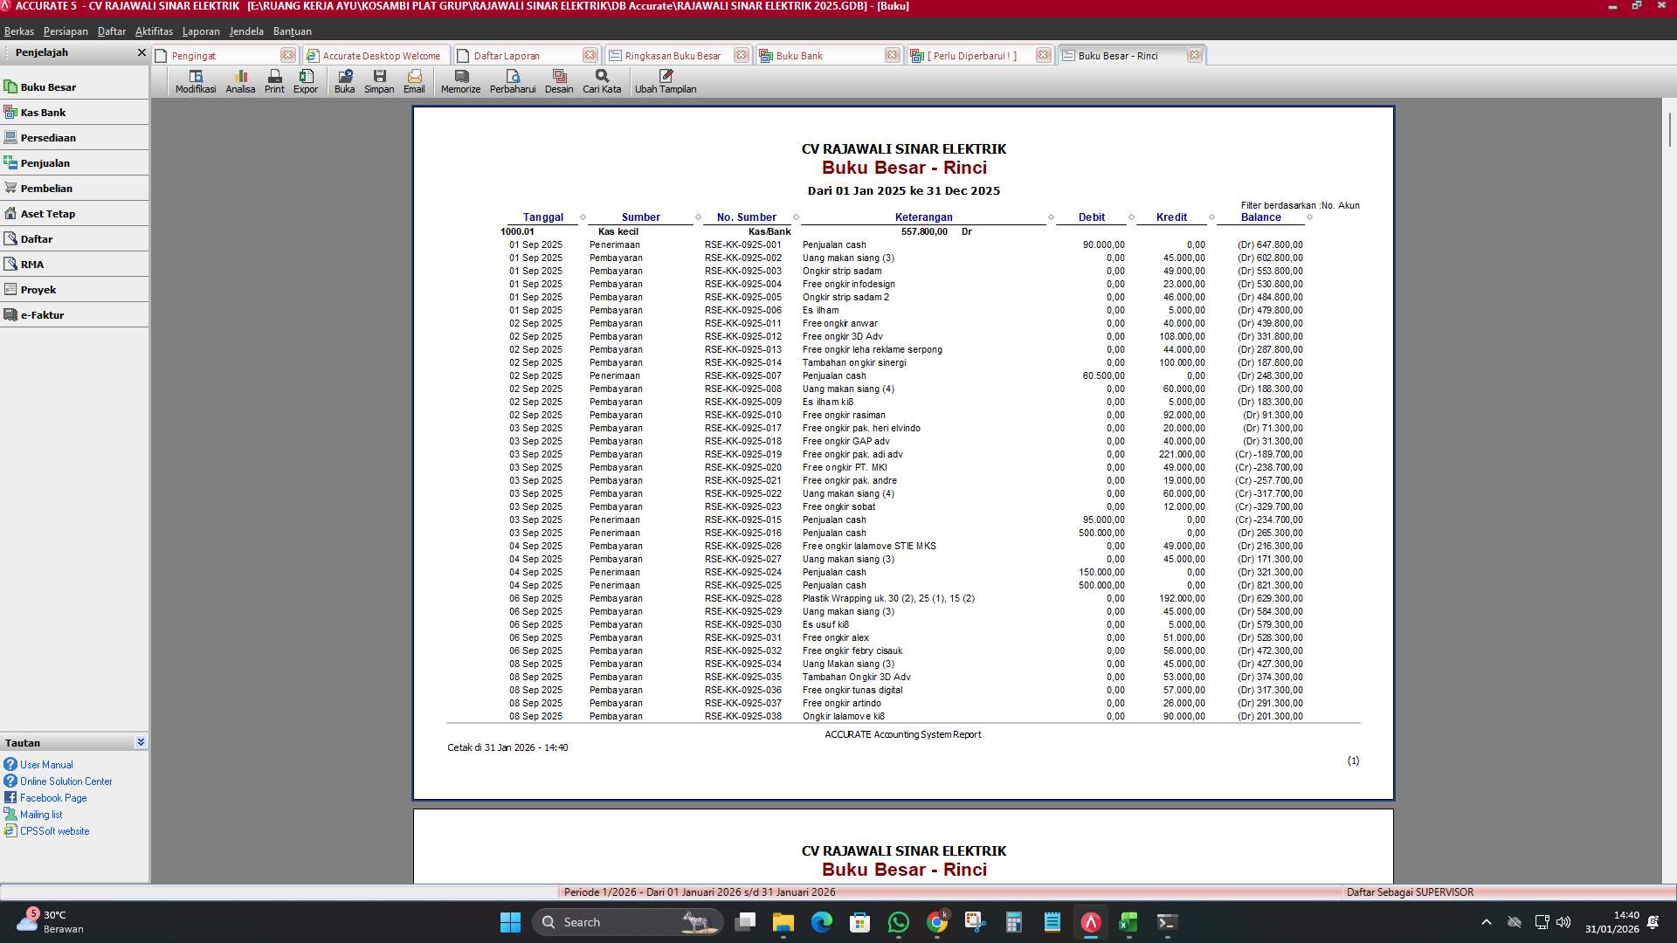Select the Memorize icon
This screenshot has width=1677, height=943.
pyautogui.click(x=460, y=81)
